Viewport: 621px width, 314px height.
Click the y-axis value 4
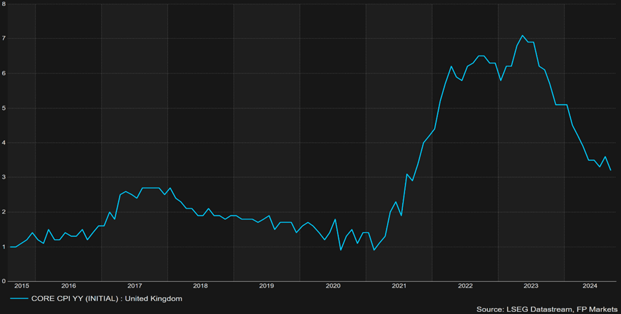click(x=3, y=143)
